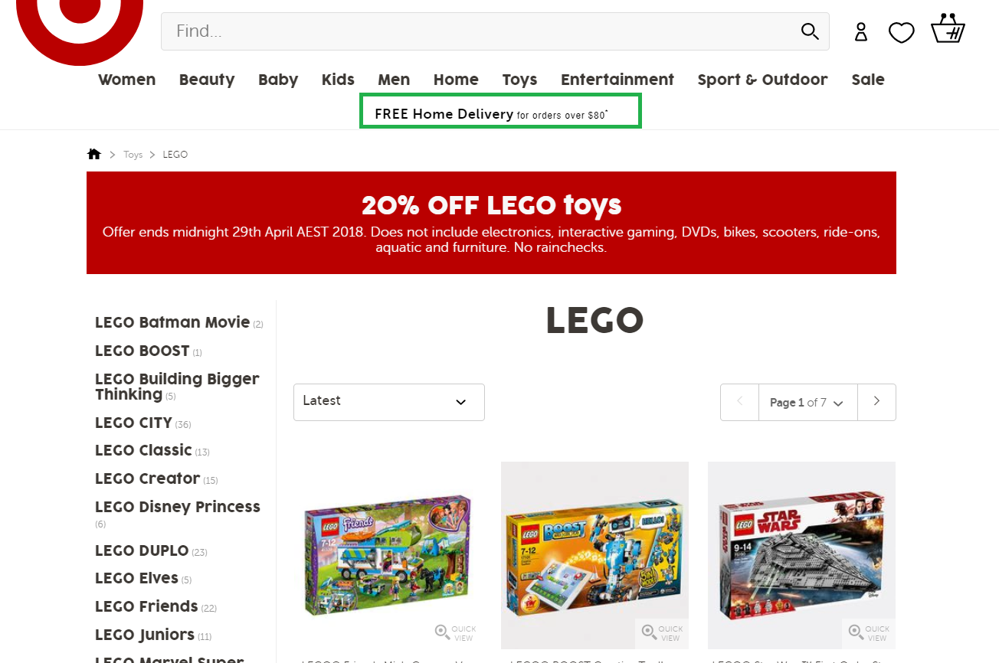This screenshot has height=663, width=999.
Task: Click the magnifier search icon
Action: 810,31
